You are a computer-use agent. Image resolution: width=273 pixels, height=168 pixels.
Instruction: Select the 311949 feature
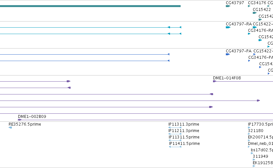pyautogui.click(x=260, y=156)
